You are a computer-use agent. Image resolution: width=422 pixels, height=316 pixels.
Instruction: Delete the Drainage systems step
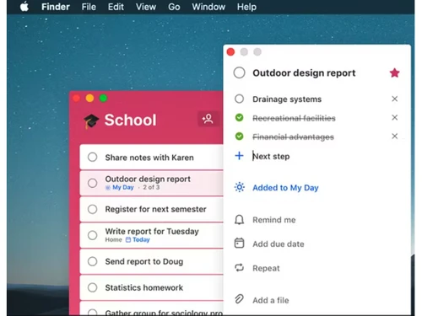[394, 99]
